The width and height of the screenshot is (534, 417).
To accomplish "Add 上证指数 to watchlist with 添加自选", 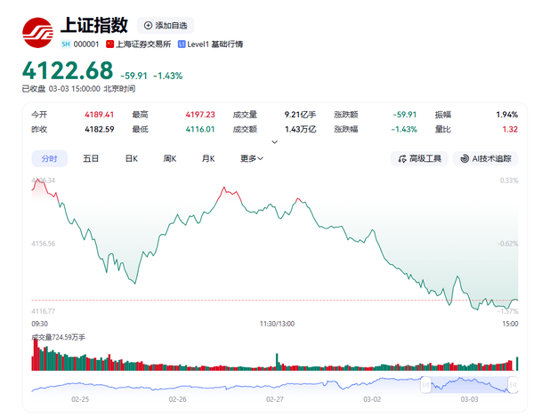I will [x=166, y=26].
